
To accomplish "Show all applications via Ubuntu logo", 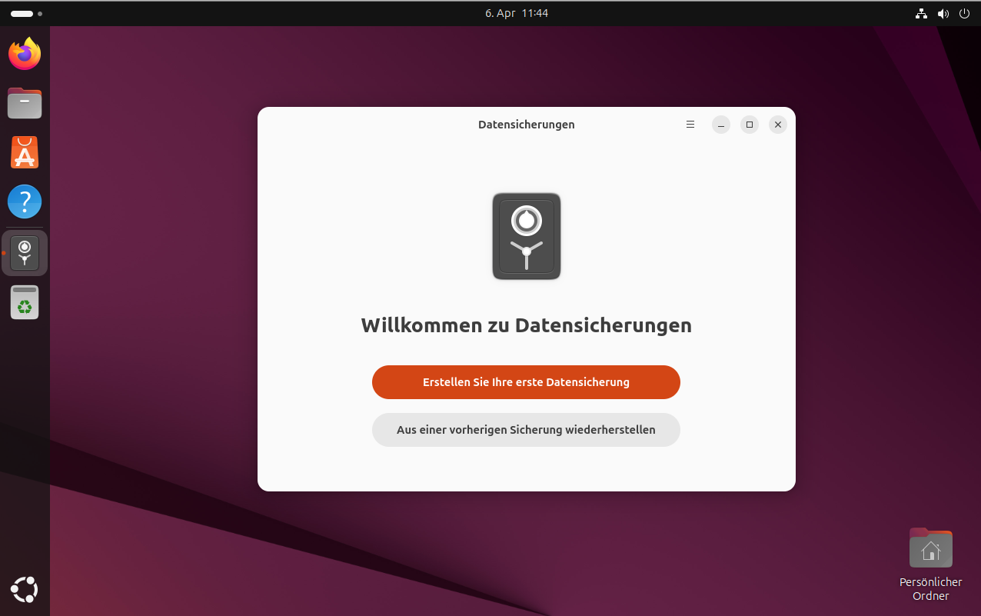I will [25, 590].
